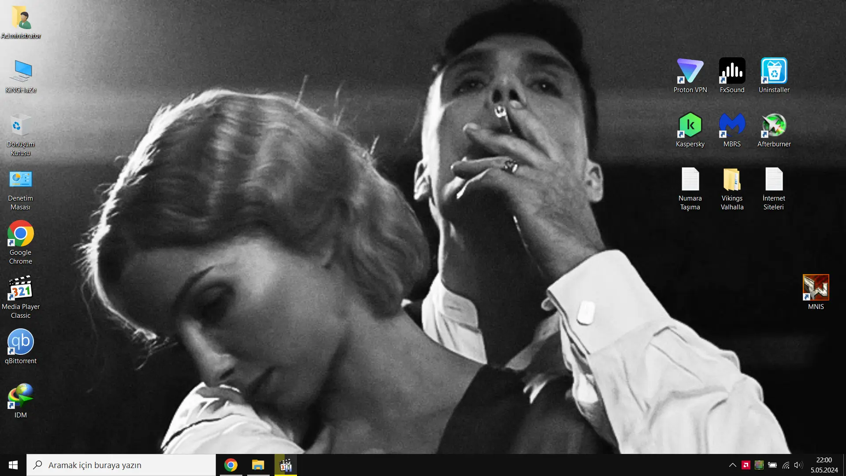Click the Show desktop strip
The height and width of the screenshot is (476, 846).
point(844,465)
